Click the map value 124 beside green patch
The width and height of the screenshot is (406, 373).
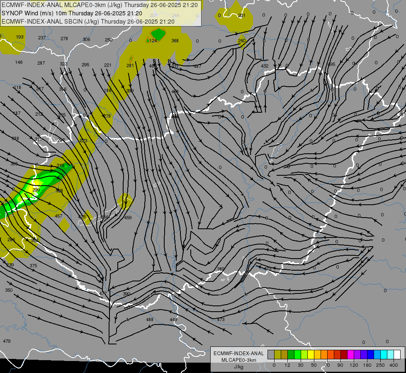[x=153, y=41]
